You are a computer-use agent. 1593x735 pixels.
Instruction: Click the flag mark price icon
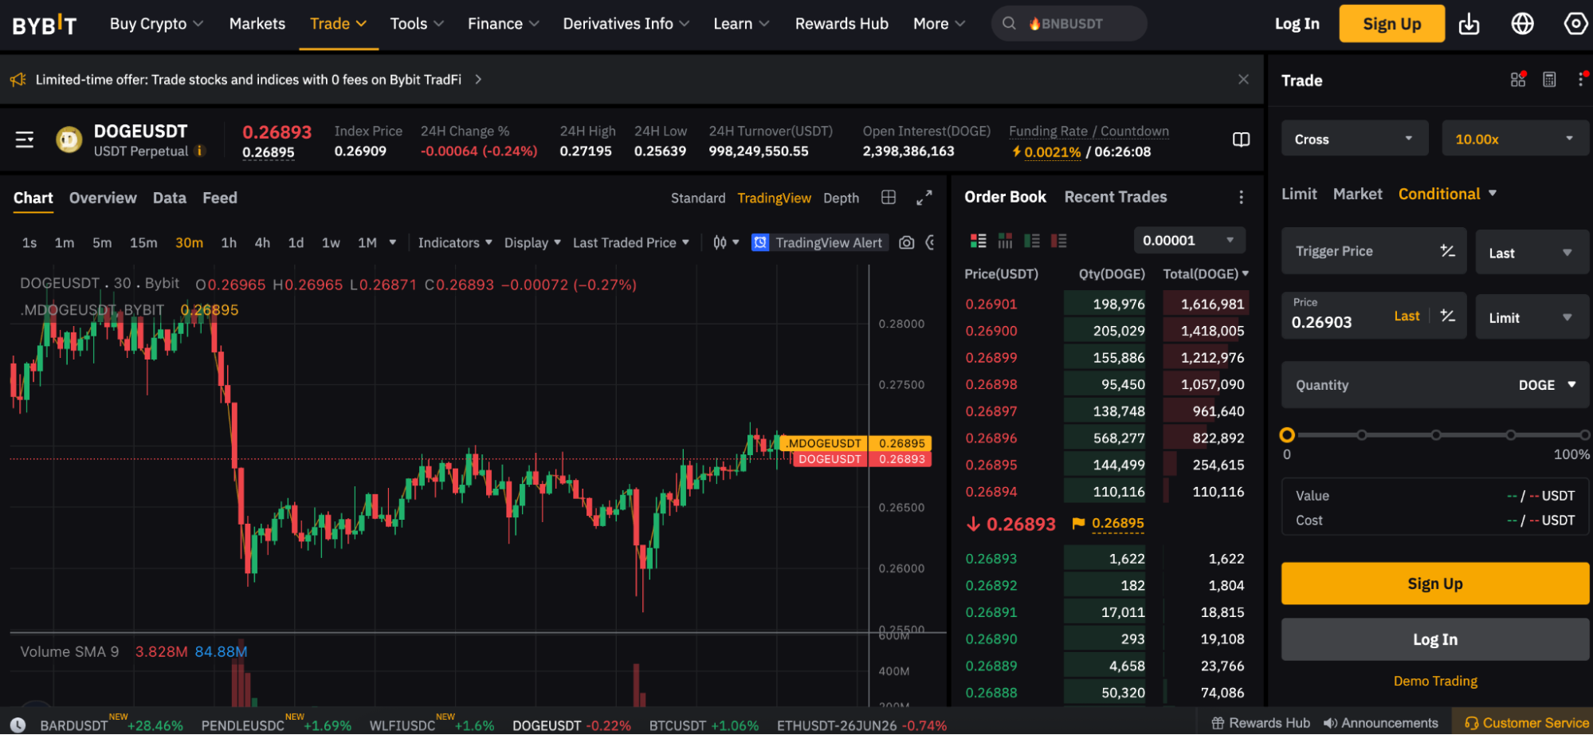[1078, 523]
